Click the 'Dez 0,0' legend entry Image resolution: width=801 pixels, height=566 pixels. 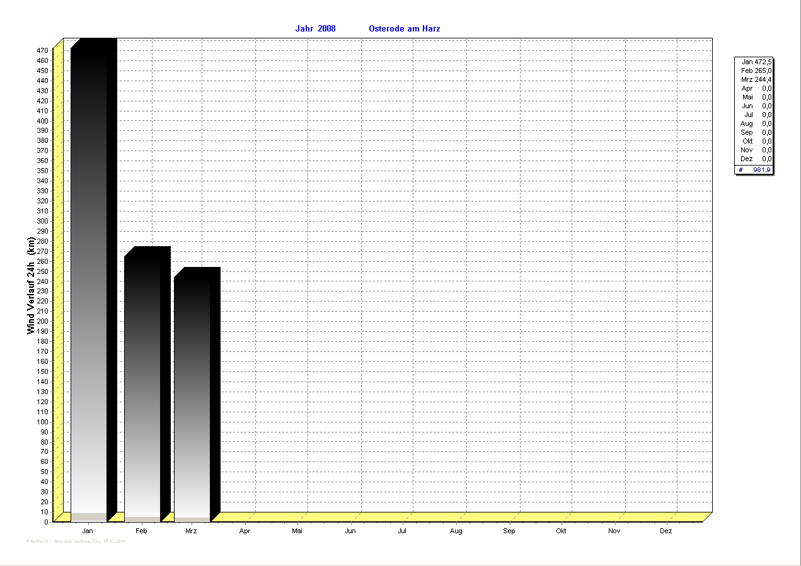pyautogui.click(x=756, y=159)
